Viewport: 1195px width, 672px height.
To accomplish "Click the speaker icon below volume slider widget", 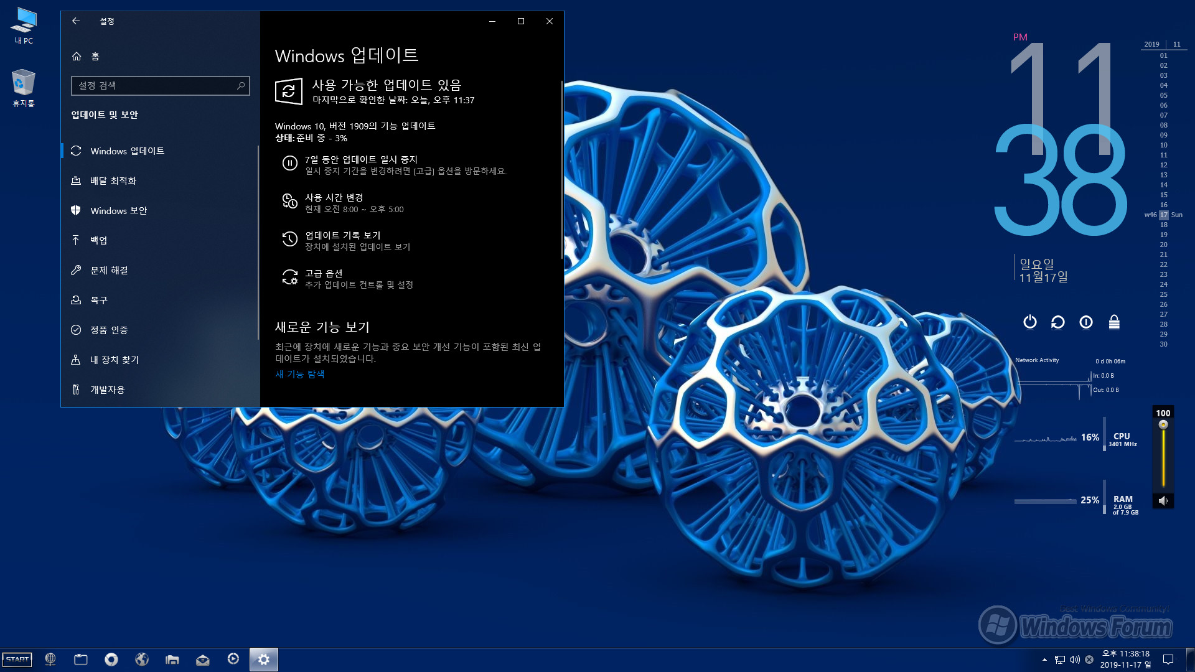I will (1163, 500).
